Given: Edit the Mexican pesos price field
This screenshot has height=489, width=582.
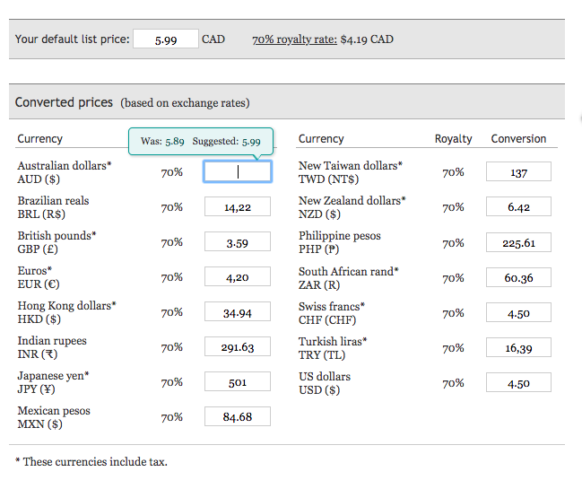Looking at the screenshot, I should coord(237,416).
